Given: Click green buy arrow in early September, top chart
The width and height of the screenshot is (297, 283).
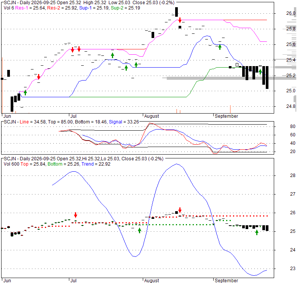Looking at the screenshot, I should [220, 47].
